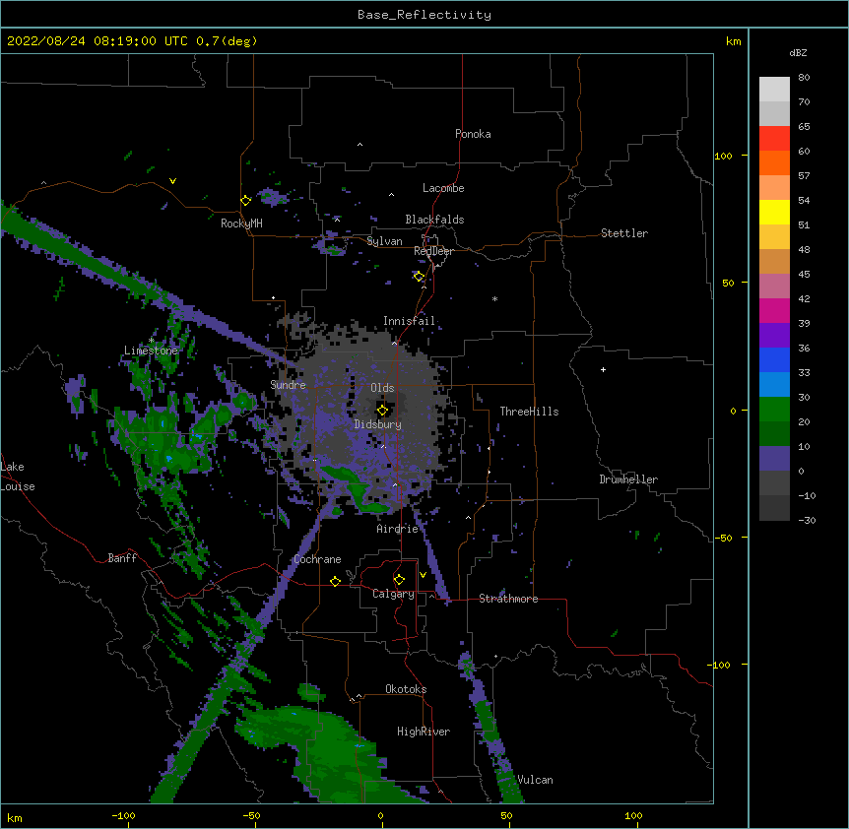This screenshot has height=829, width=849.
Task: Click the yellow V marker northwest of RockyMH
Action: [172, 181]
